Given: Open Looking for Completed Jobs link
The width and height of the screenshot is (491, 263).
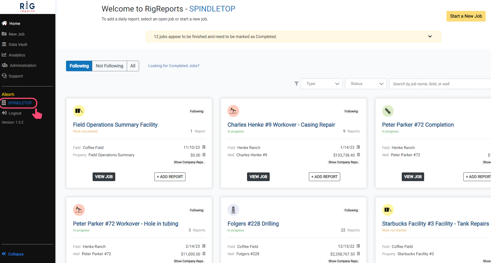Looking at the screenshot, I should click(x=174, y=66).
